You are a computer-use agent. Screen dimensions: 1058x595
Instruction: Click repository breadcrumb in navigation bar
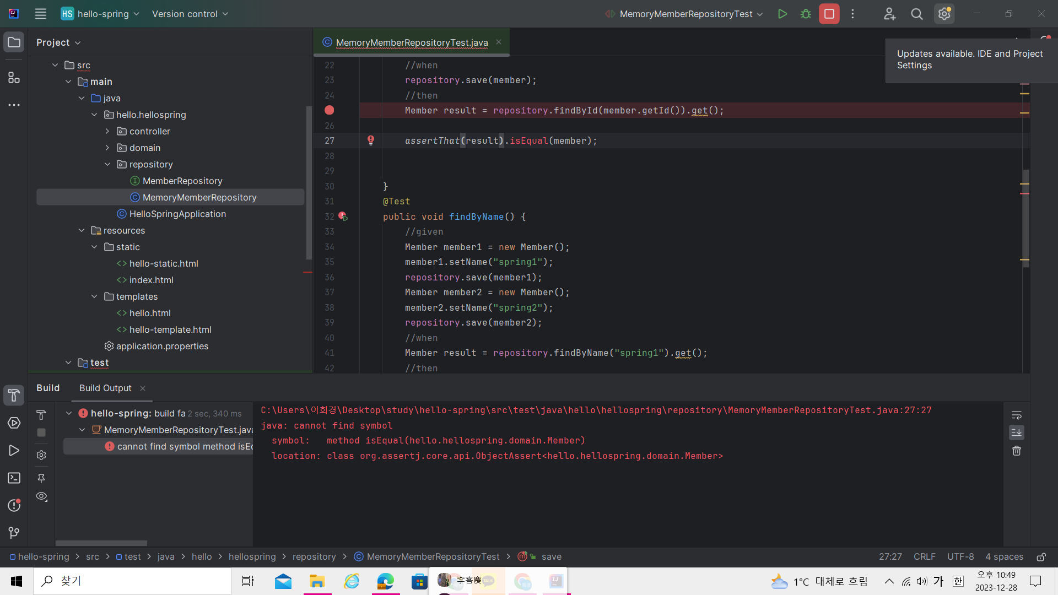[314, 557]
